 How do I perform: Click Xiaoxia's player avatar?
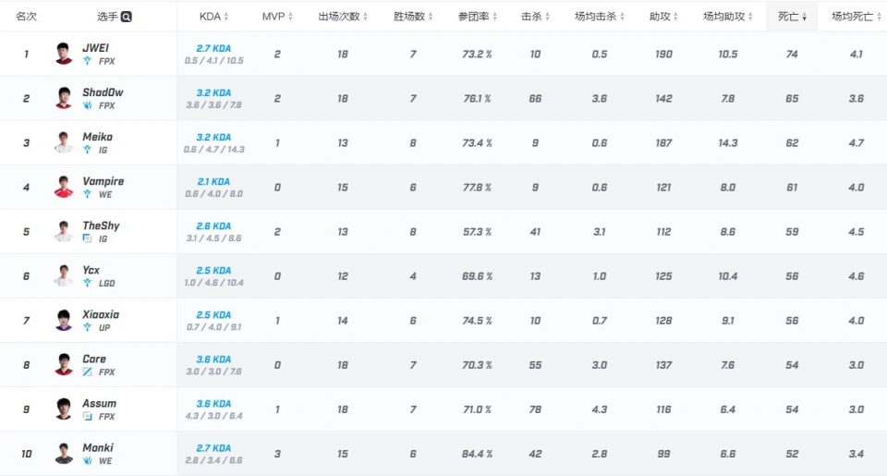(x=64, y=321)
